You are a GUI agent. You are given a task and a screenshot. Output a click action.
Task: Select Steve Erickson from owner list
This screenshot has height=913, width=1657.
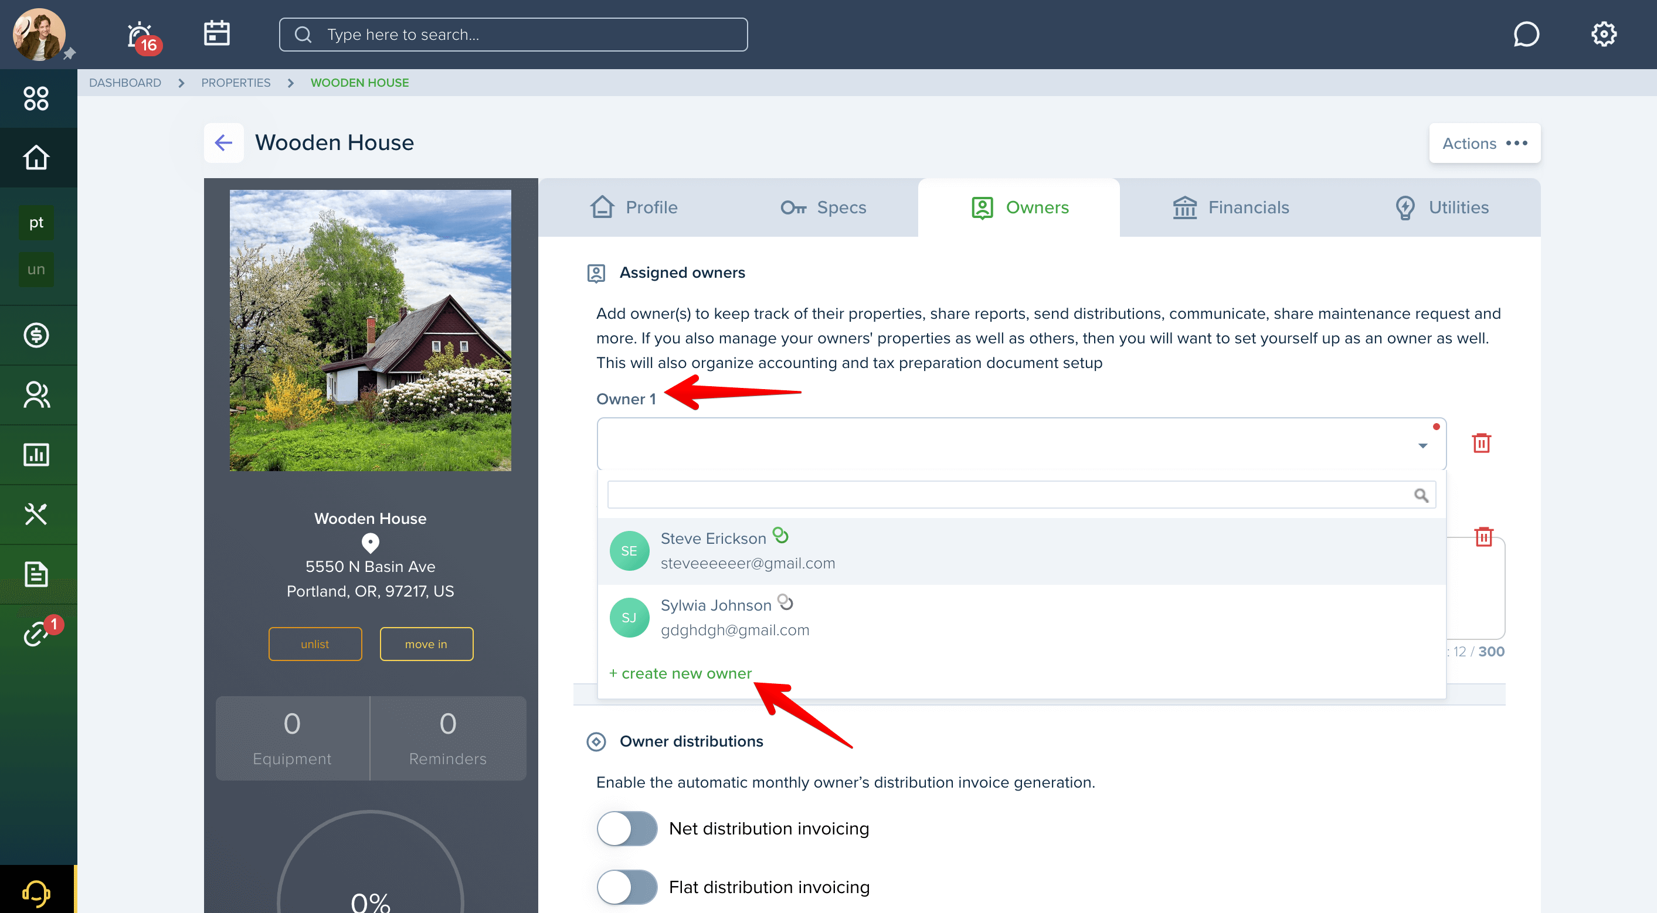point(1021,551)
